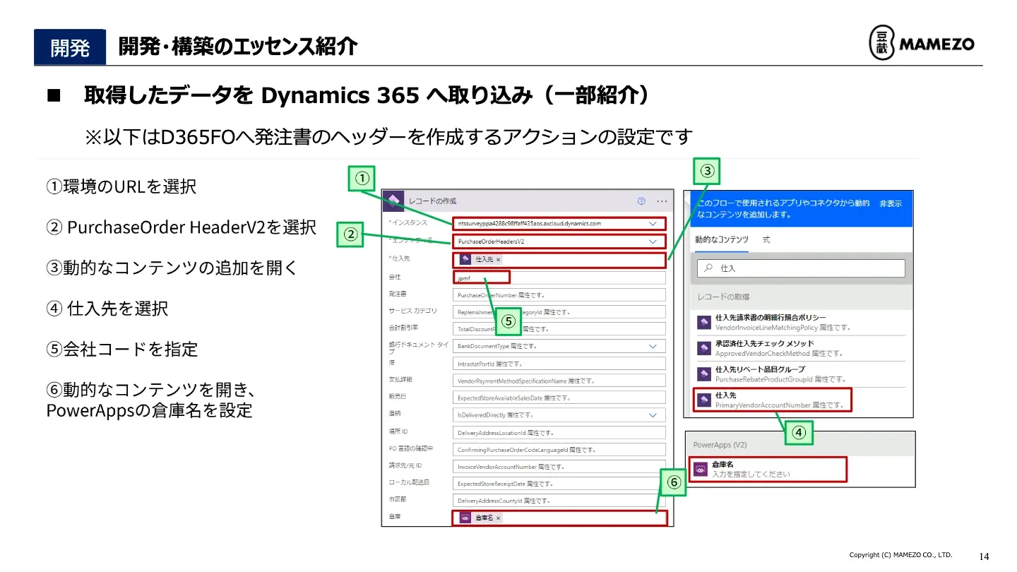The image size is (1017, 572).
Task: Open the three-dot menu of レコードの作成
Action: [662, 201]
